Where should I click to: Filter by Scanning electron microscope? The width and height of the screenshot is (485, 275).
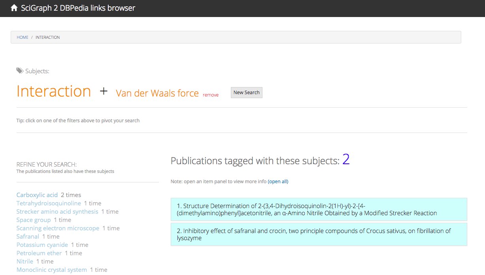(x=58, y=228)
